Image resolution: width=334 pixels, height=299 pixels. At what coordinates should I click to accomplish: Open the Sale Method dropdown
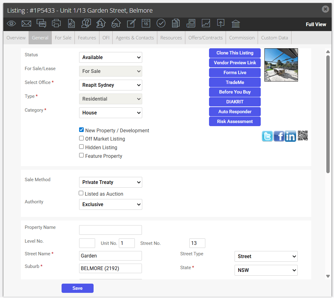pos(111,182)
